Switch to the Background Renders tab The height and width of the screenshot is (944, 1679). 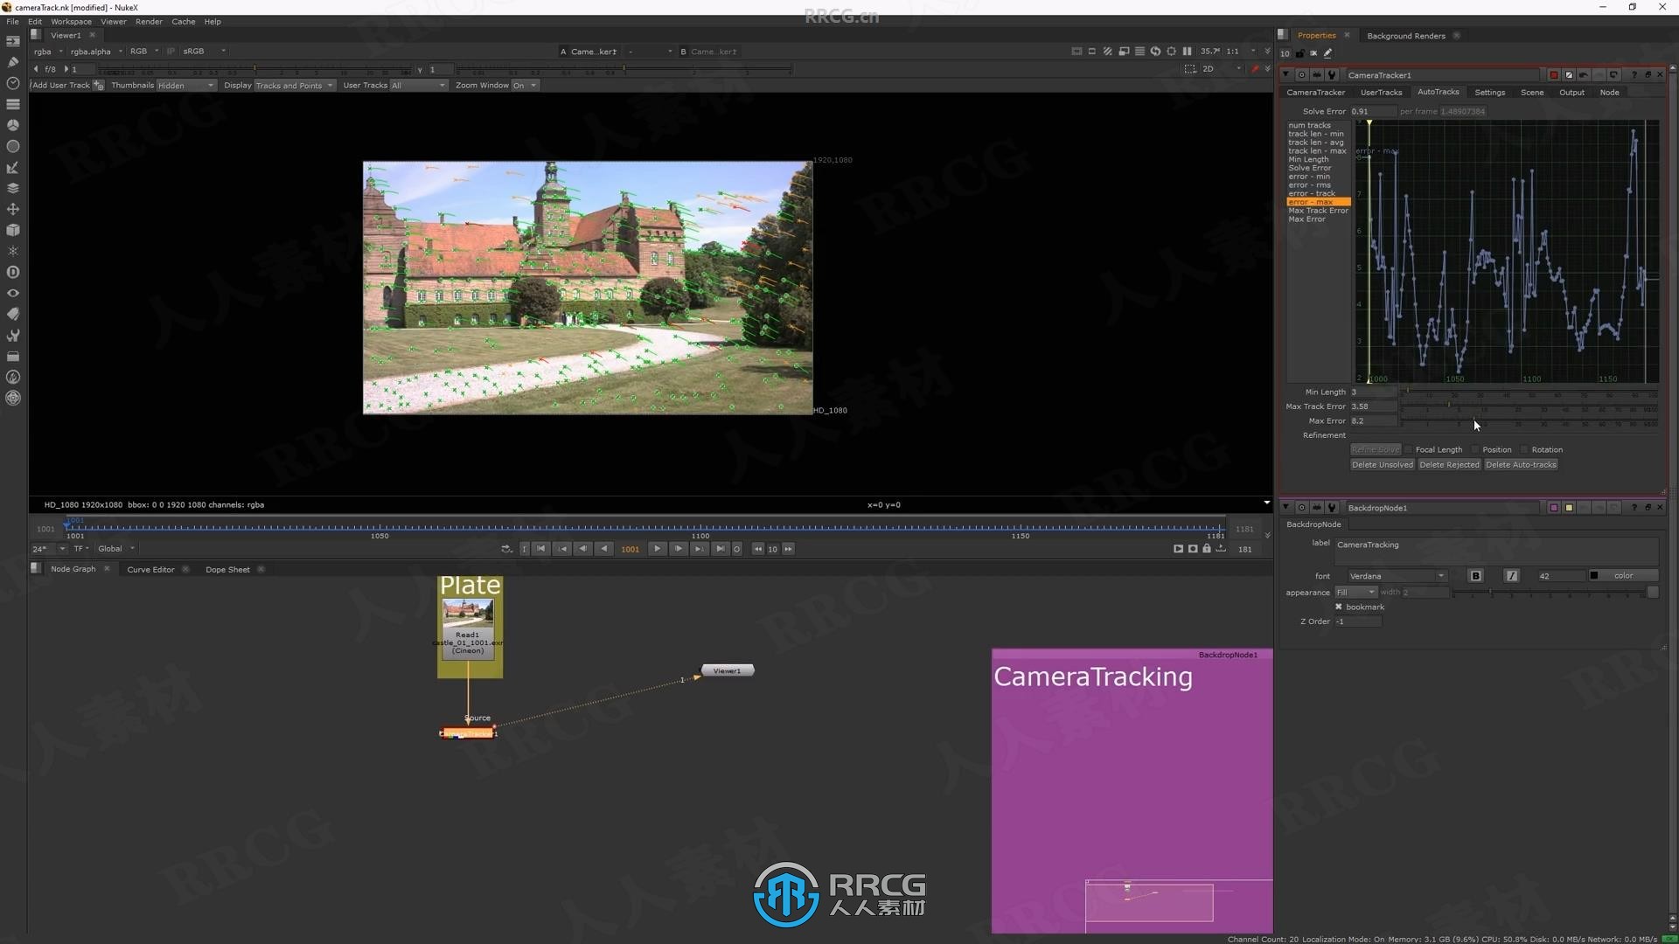[x=1405, y=36]
